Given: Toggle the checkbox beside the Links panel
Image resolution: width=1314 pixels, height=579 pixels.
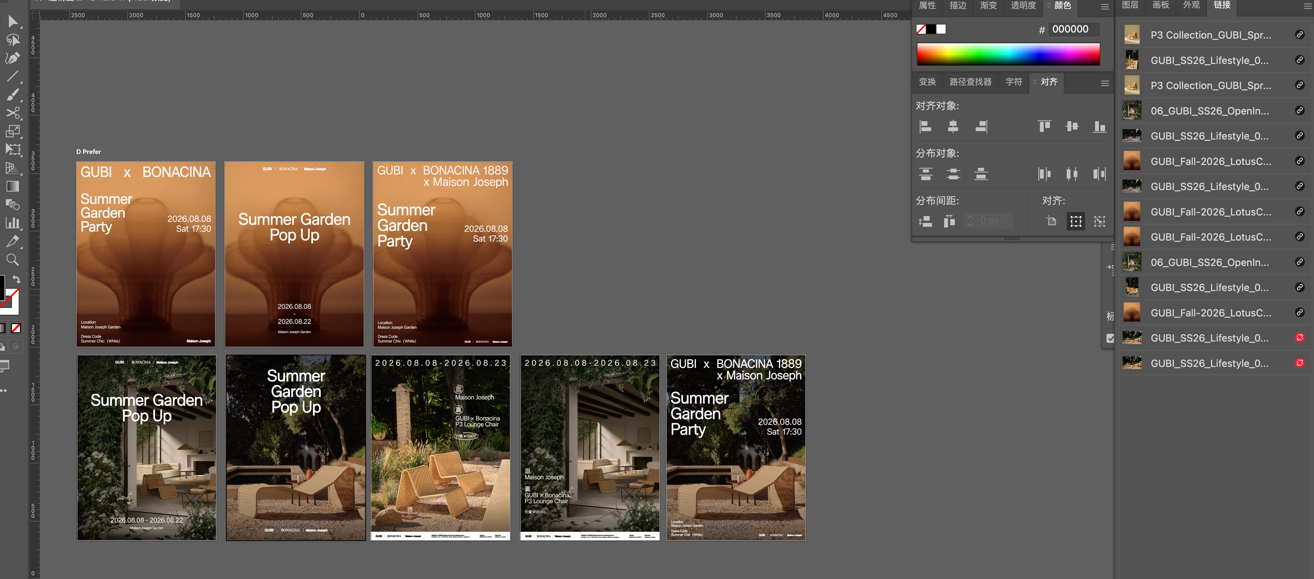Looking at the screenshot, I should point(1110,338).
